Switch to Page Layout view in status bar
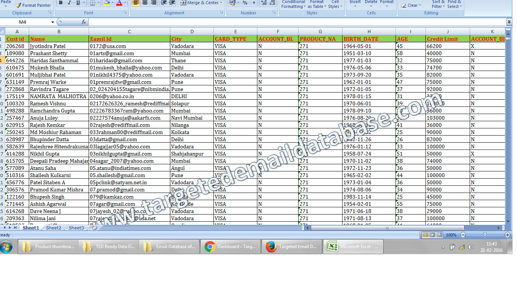 tap(432, 235)
